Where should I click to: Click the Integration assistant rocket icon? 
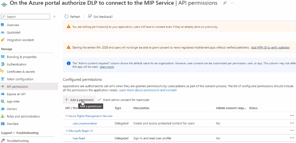3,40
